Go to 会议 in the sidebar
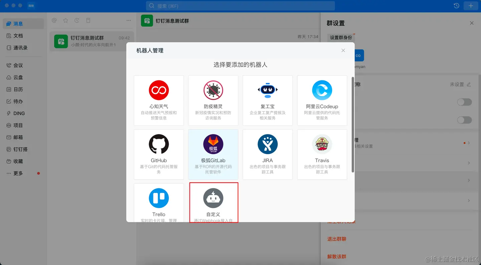This screenshot has height=265, width=481. pos(23,65)
